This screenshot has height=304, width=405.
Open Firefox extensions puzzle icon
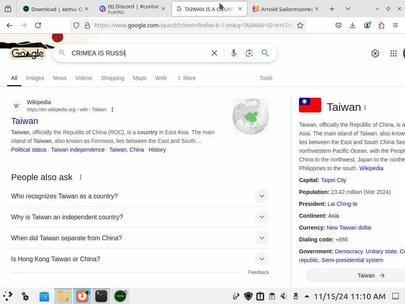(x=381, y=25)
